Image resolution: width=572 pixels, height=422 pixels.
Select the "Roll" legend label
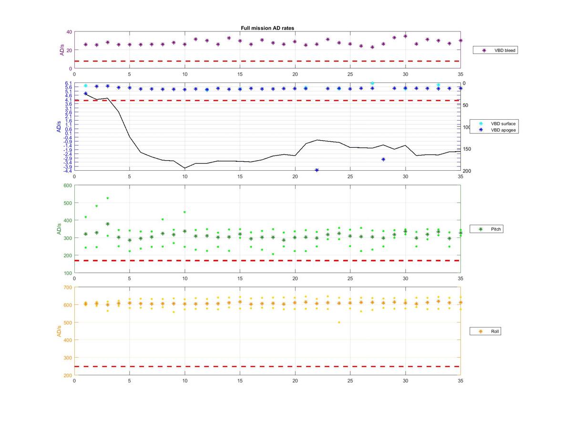[x=496, y=331]
